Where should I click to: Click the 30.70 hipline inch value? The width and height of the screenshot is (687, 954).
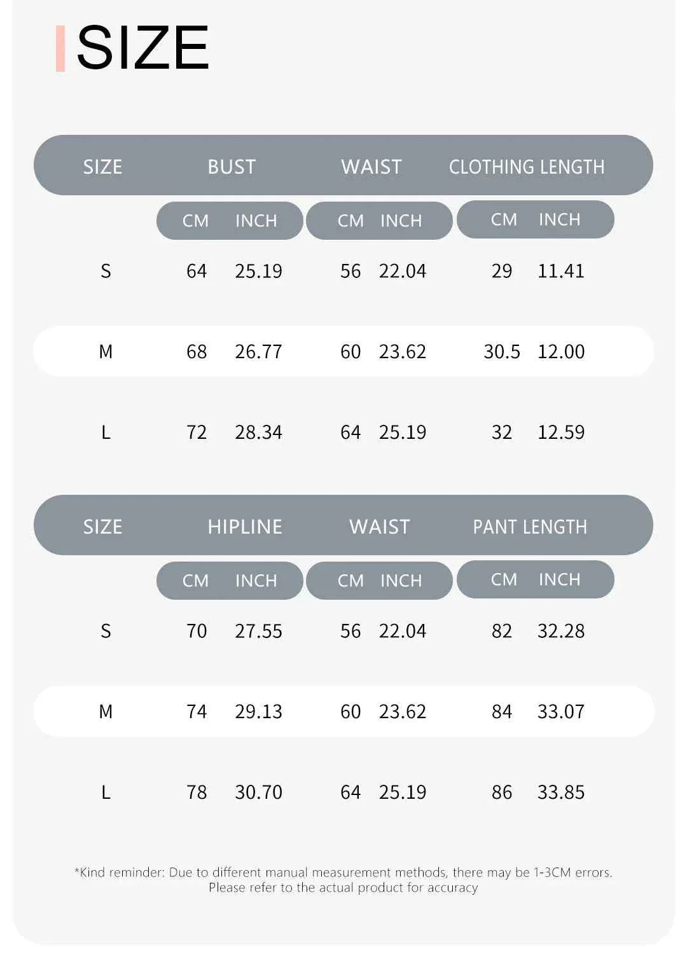(258, 792)
